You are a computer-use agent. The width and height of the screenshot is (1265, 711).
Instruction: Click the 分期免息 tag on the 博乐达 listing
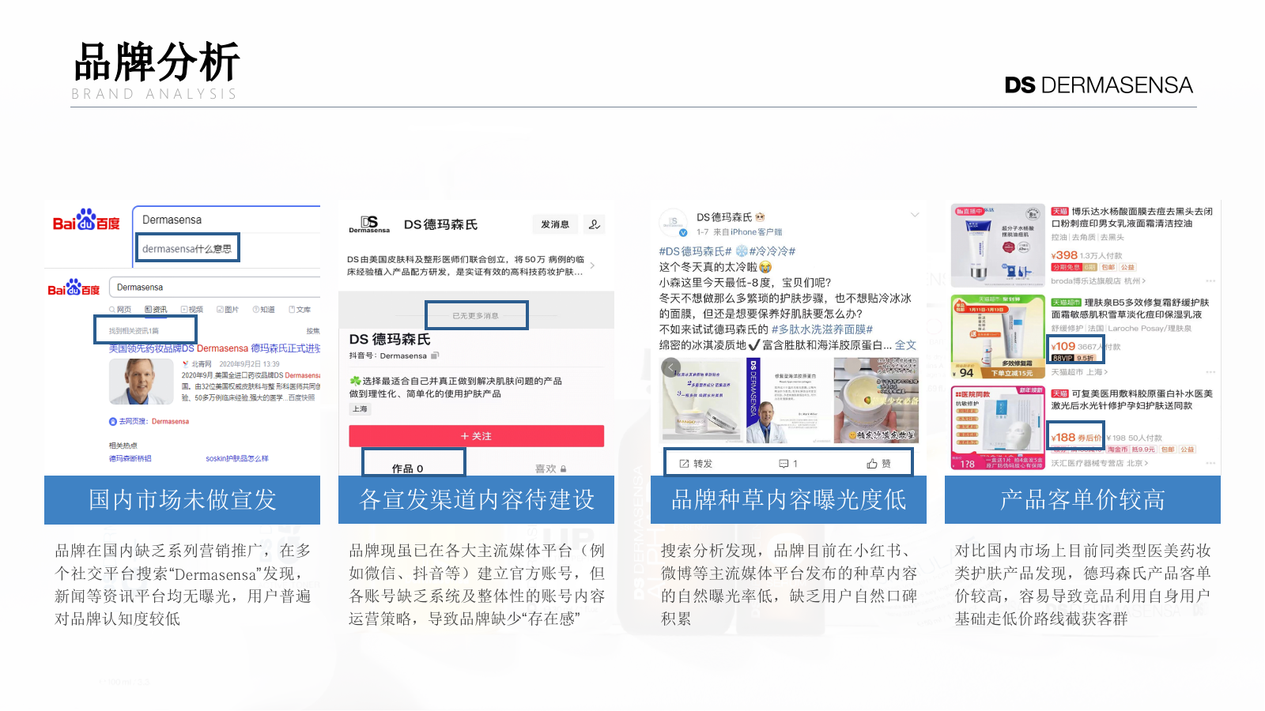tap(1066, 267)
